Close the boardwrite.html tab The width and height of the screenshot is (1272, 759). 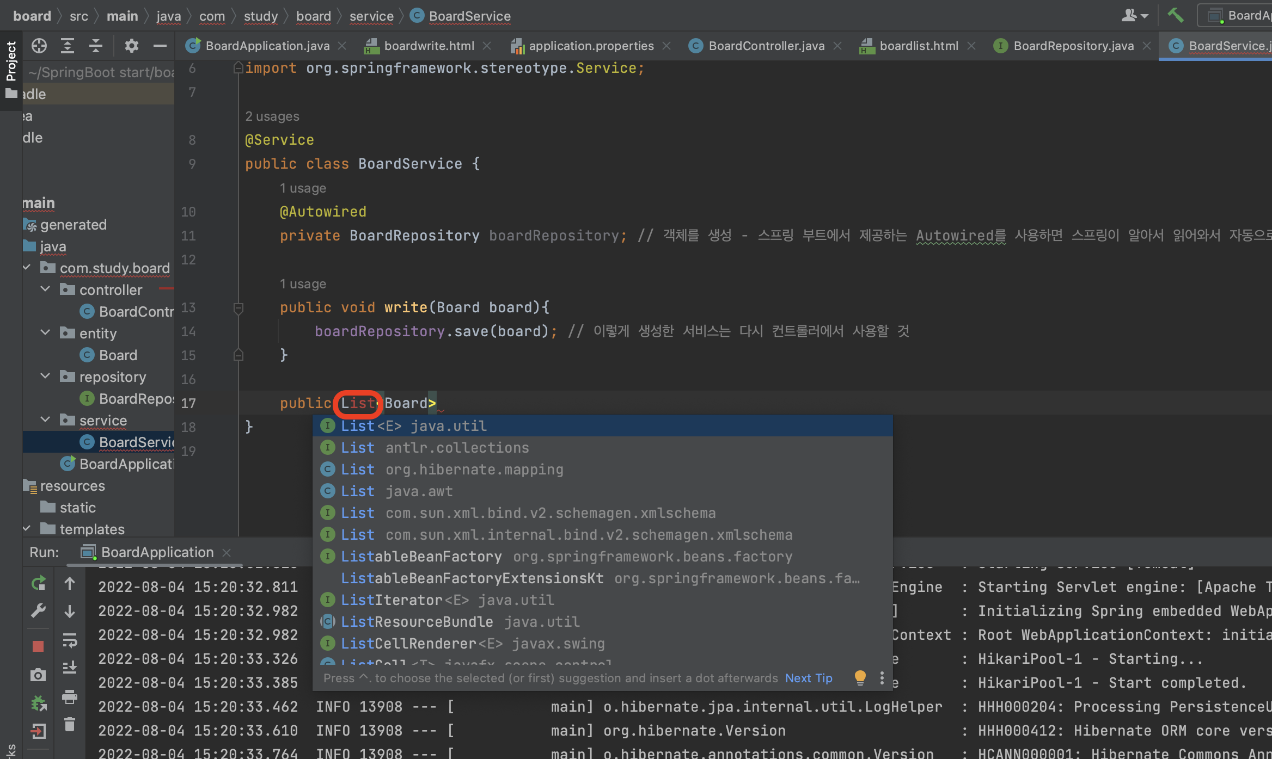click(x=487, y=46)
